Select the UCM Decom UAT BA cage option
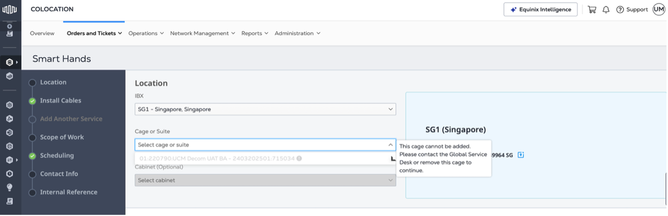 (x=217, y=158)
